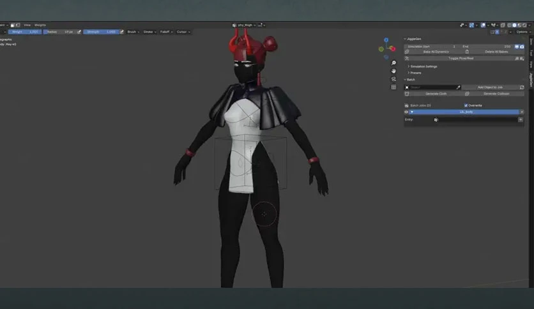Toggle the viewport display icon beside End

pyautogui.click(x=517, y=46)
